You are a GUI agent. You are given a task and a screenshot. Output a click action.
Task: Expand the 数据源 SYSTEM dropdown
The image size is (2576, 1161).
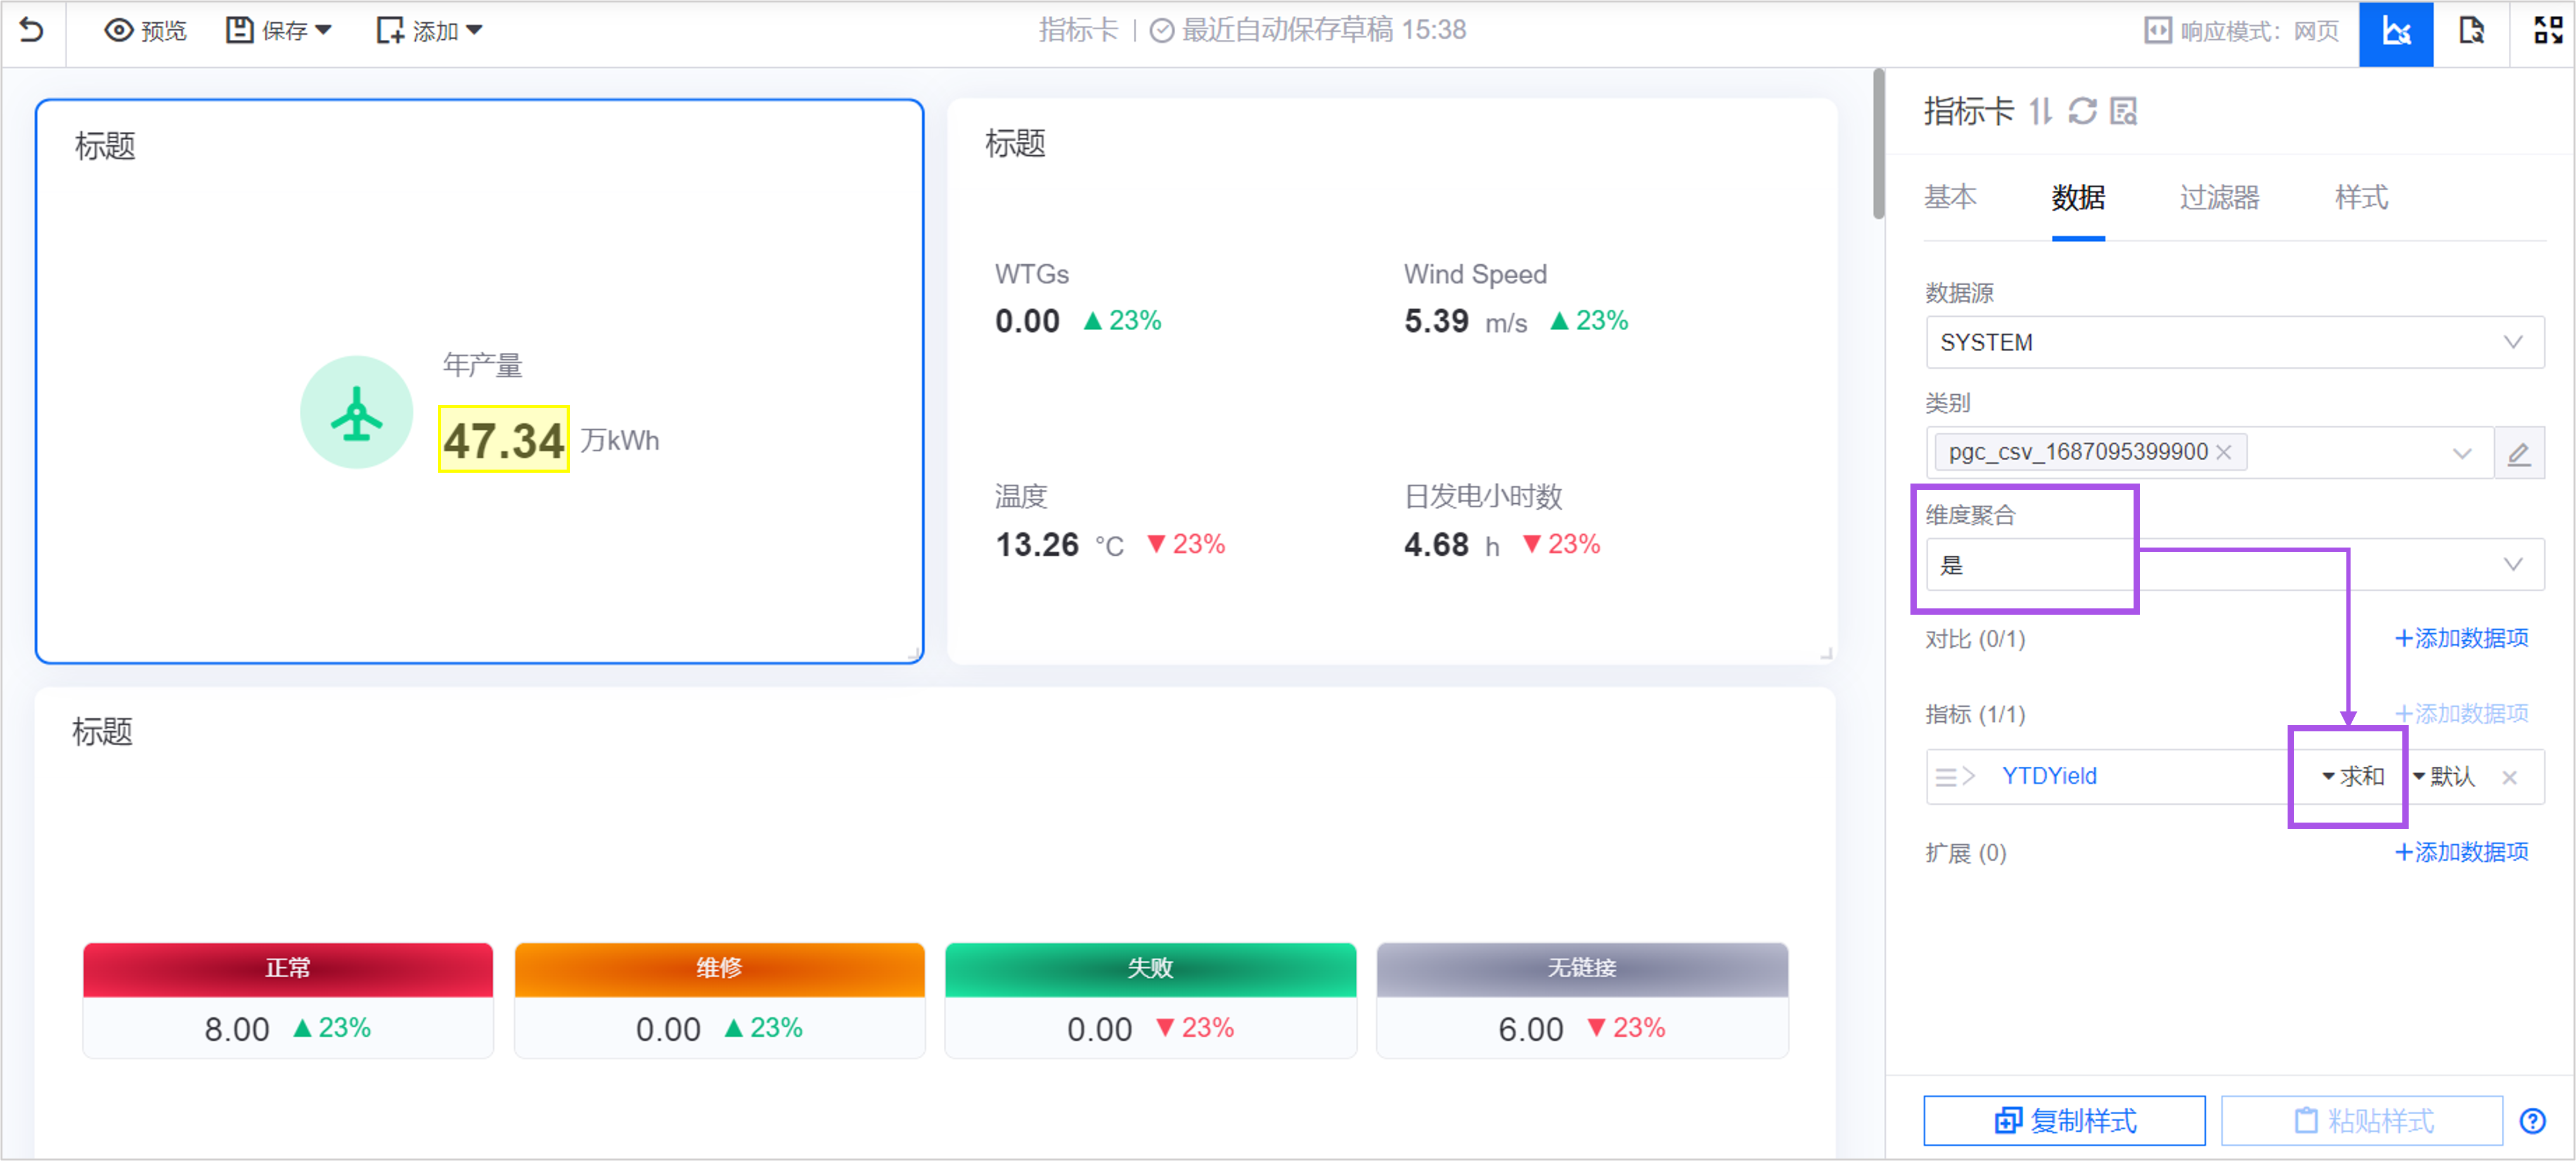(2234, 342)
